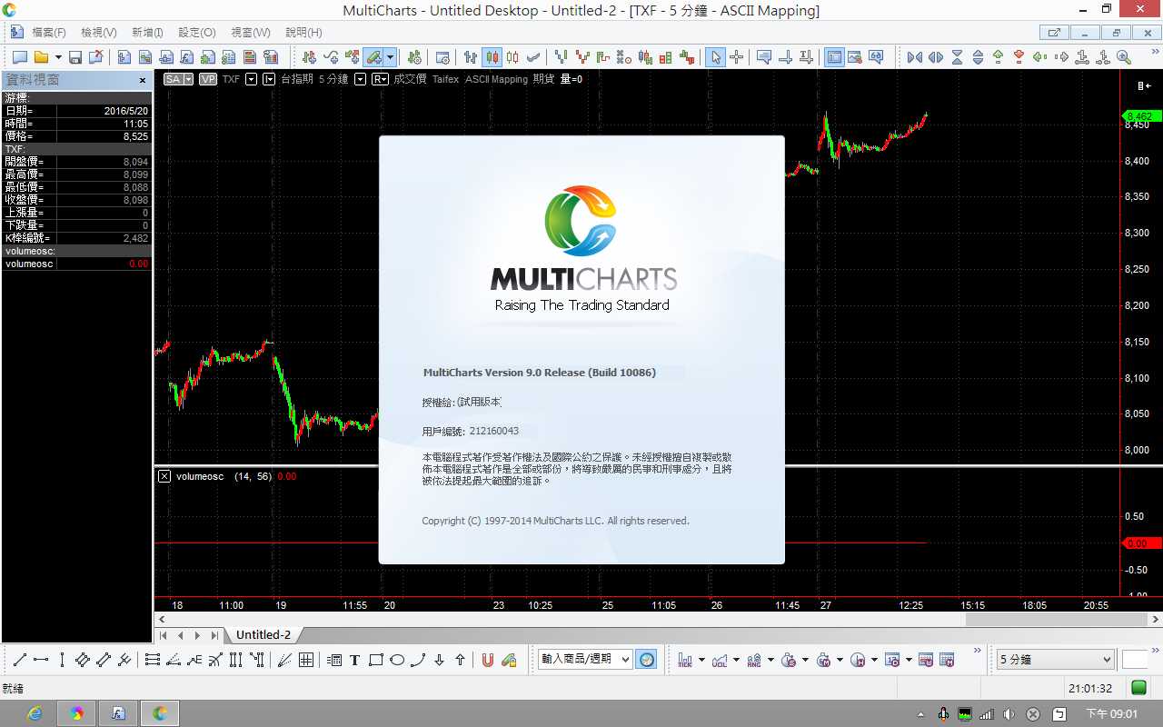Go to next workspace tab arrow
1163x727 pixels.
click(x=197, y=635)
